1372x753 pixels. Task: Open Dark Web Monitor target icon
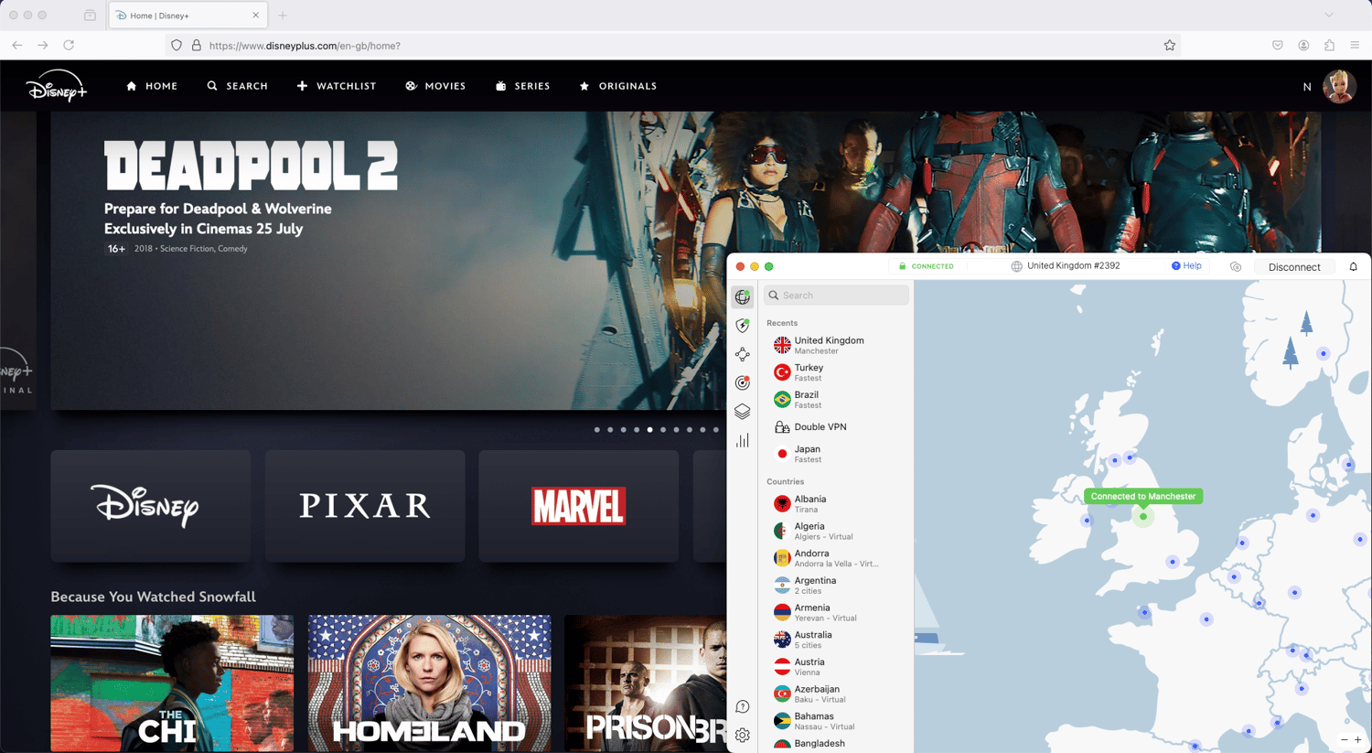[743, 382]
